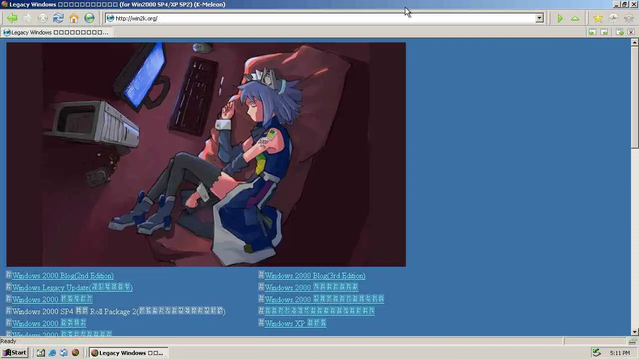Click the Stop loading button

(43, 18)
